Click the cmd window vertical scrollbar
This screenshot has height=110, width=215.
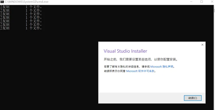click(x=214, y=57)
